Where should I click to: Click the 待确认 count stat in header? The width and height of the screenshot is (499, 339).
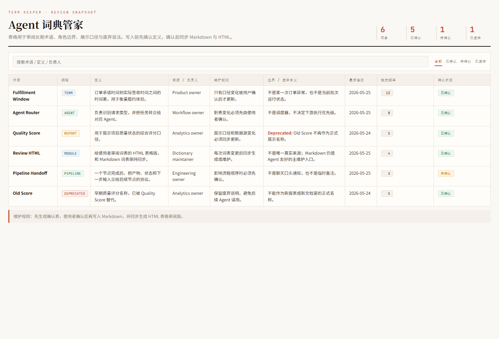point(449,33)
